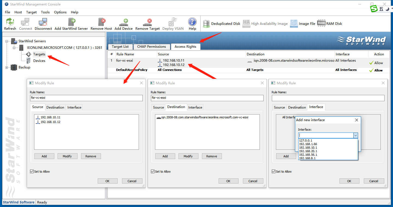Open the File menu
The height and width of the screenshot is (207, 393).
(7, 12)
